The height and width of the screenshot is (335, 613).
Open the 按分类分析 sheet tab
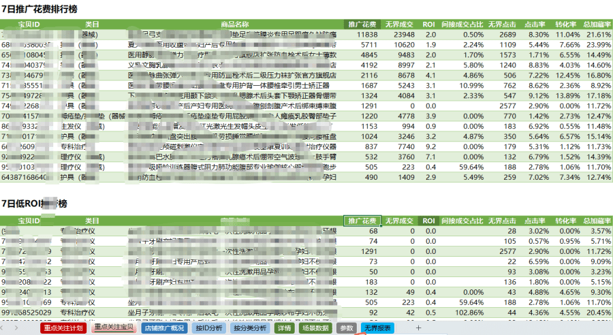pos(249,328)
